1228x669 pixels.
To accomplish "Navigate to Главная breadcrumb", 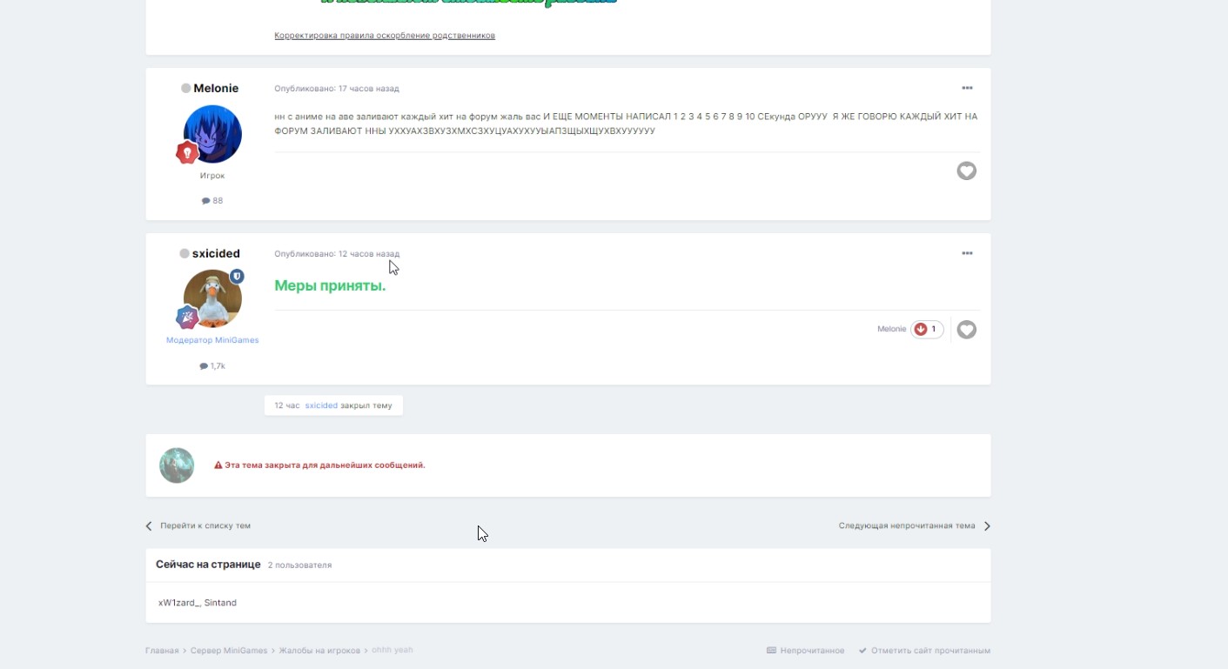I will pyautogui.click(x=161, y=651).
